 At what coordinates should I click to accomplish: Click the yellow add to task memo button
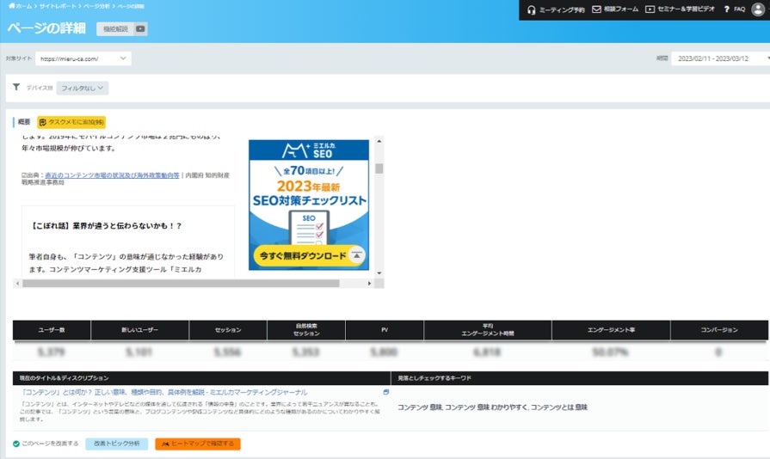(x=71, y=121)
